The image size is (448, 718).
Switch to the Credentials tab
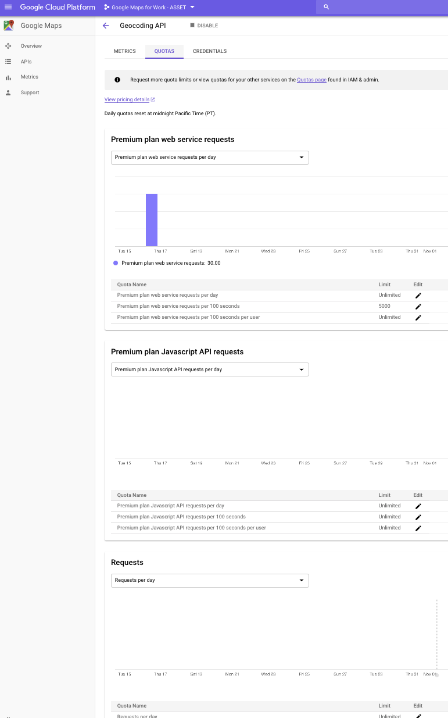tap(210, 51)
